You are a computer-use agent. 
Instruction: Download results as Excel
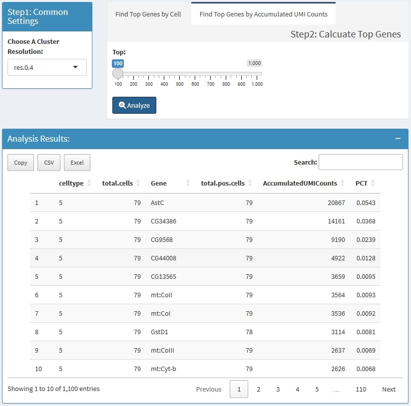pos(77,163)
